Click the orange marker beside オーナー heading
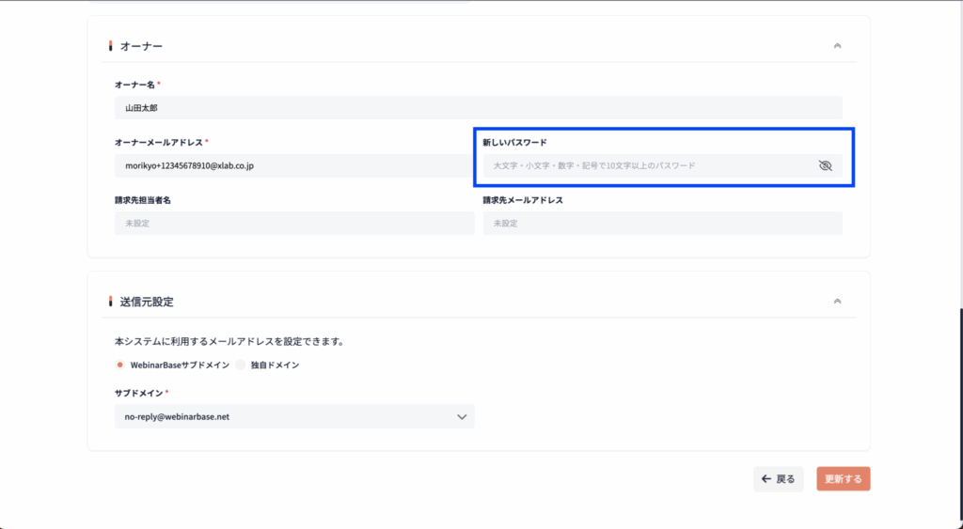This screenshot has height=529, width=963. [x=111, y=46]
